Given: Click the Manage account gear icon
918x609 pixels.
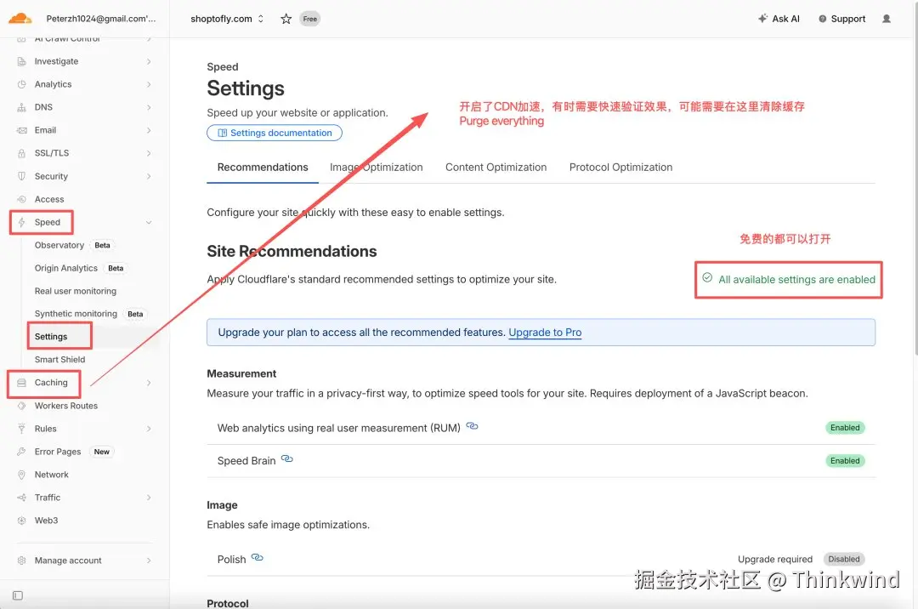Looking at the screenshot, I should coord(21,561).
